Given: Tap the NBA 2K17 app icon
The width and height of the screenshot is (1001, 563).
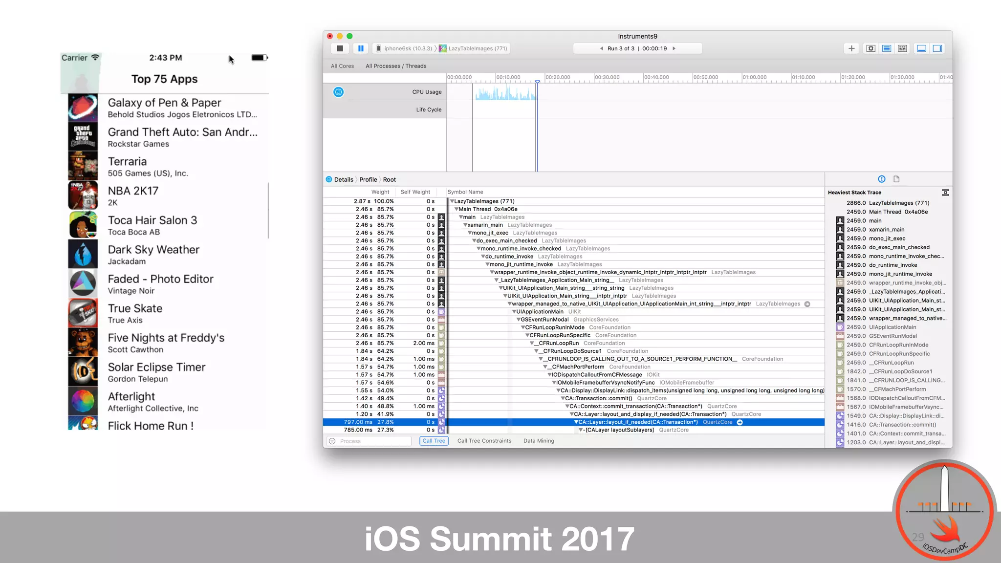Looking at the screenshot, I should (x=83, y=195).
